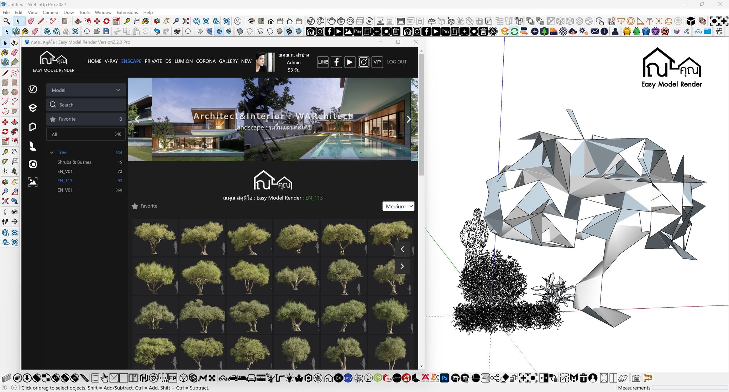Switch to V-RAY tab in plugin
This screenshot has width=729, height=392.
pos(111,61)
